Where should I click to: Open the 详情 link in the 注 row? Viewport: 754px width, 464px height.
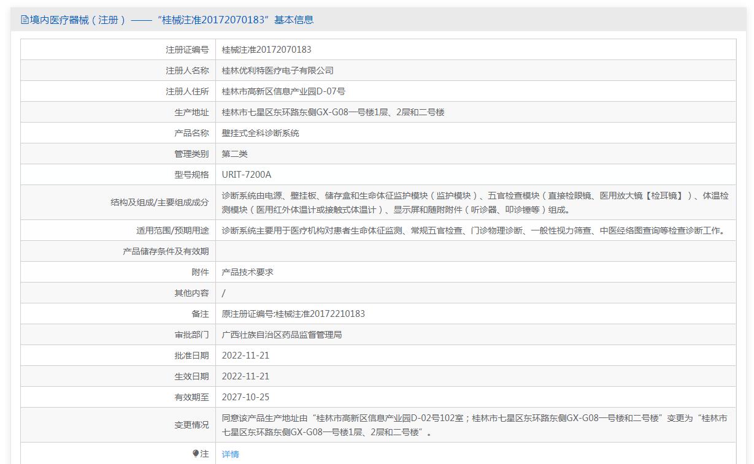point(230,454)
